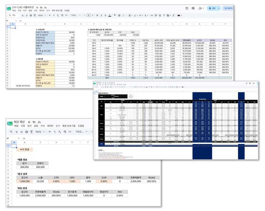Image resolution: width=265 pixels, height=211 pixels.
Task: Click the 공유 share button
Action: point(212,8)
